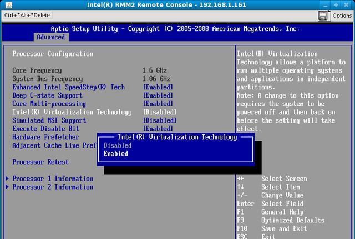Select Core Multi-processing option

click(49, 104)
